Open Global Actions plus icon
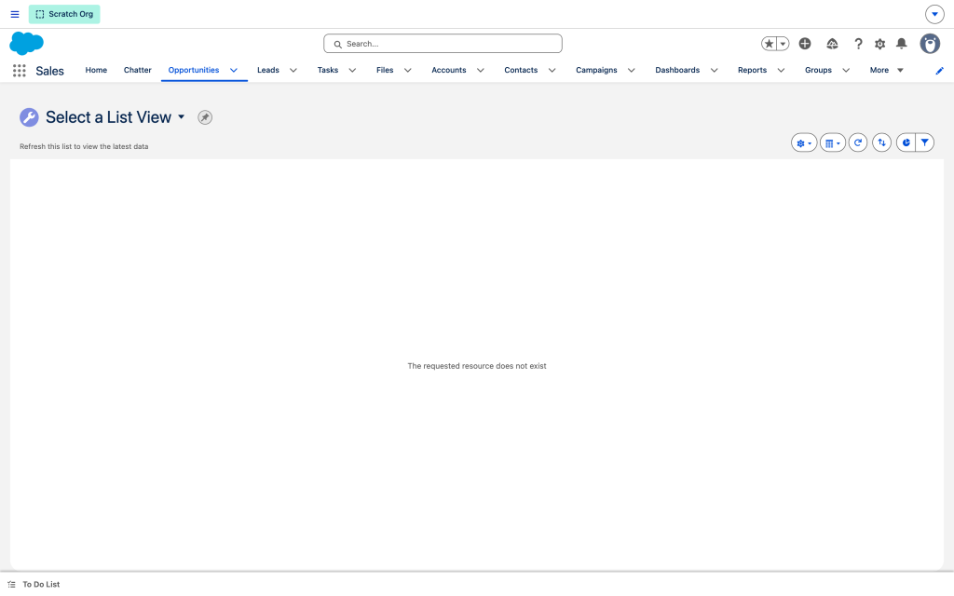 pos(805,44)
